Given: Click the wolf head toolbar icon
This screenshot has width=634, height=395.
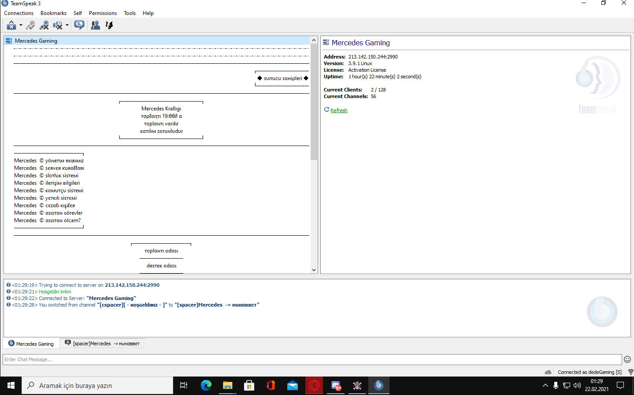Looking at the screenshot, I should coord(109,26).
